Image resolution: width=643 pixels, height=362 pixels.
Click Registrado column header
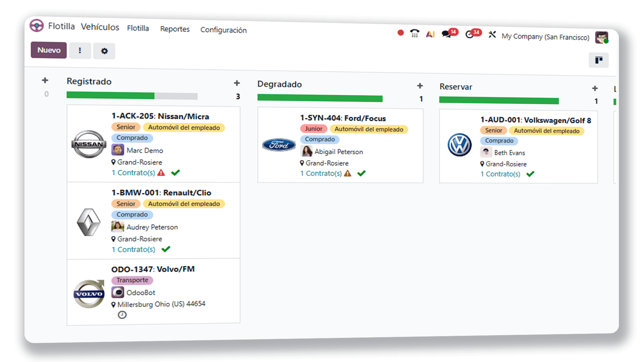point(89,81)
